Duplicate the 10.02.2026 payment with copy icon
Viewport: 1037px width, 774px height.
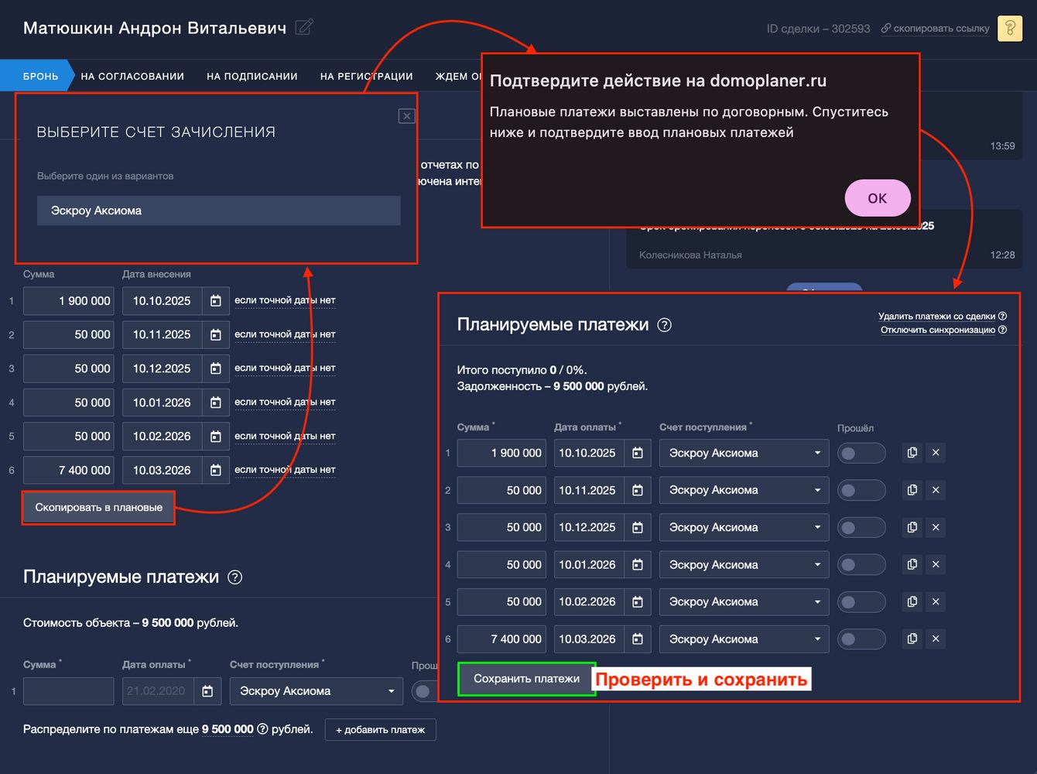912,601
